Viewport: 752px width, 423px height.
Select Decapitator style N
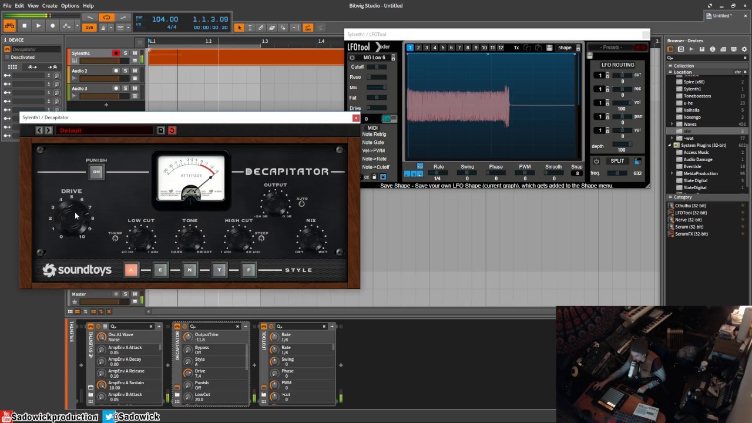[190, 270]
